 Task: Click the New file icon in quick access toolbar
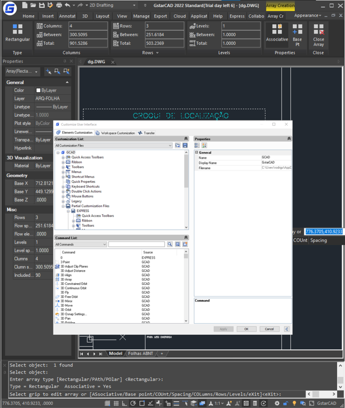(x=25, y=5)
